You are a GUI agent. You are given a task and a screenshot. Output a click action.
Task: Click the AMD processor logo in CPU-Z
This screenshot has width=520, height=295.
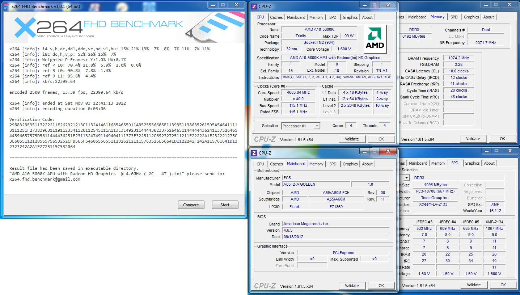coord(375,39)
